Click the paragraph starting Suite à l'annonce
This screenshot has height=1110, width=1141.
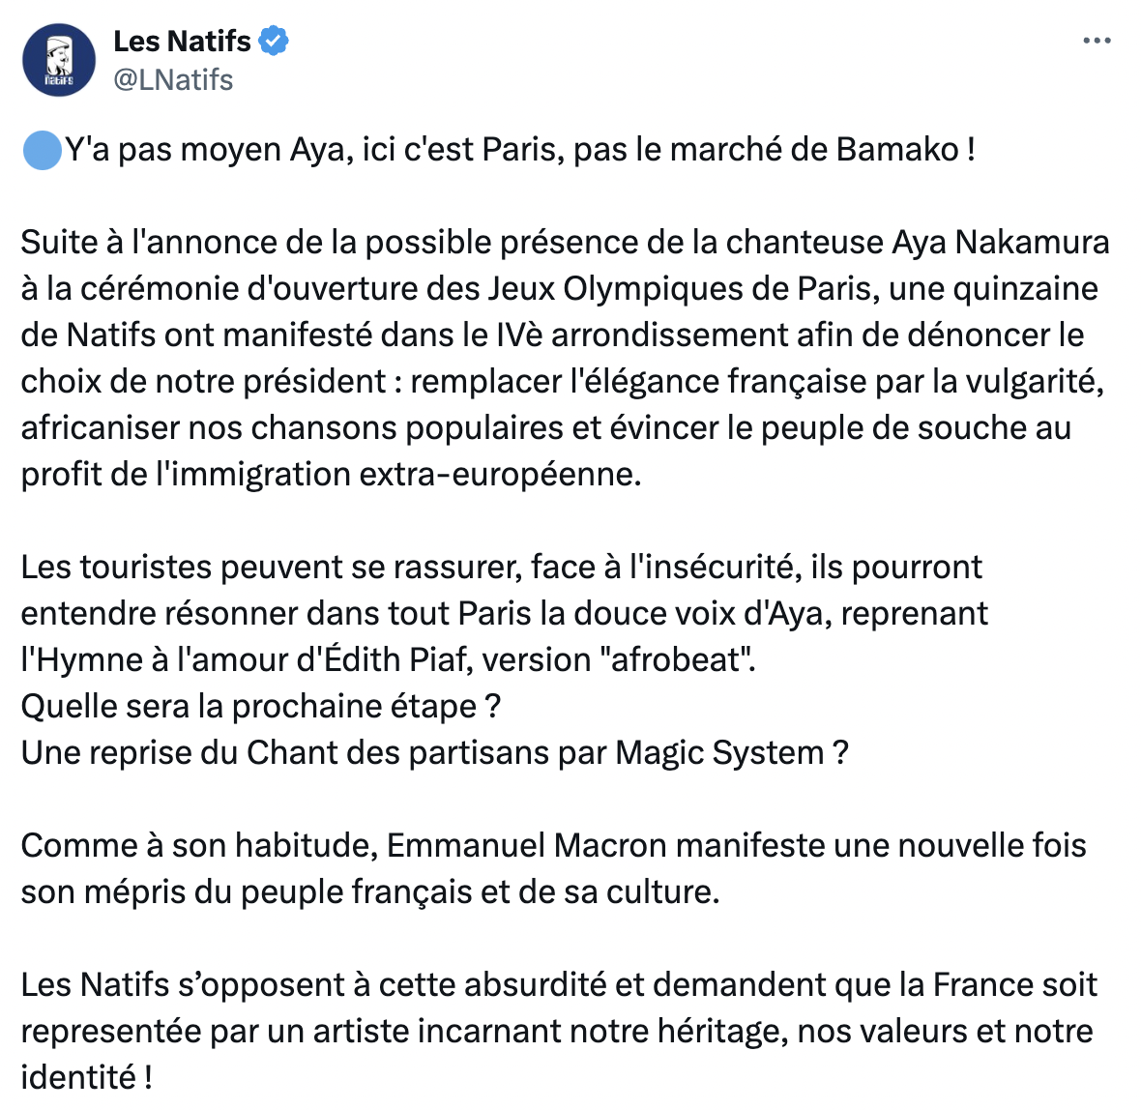[566, 358]
